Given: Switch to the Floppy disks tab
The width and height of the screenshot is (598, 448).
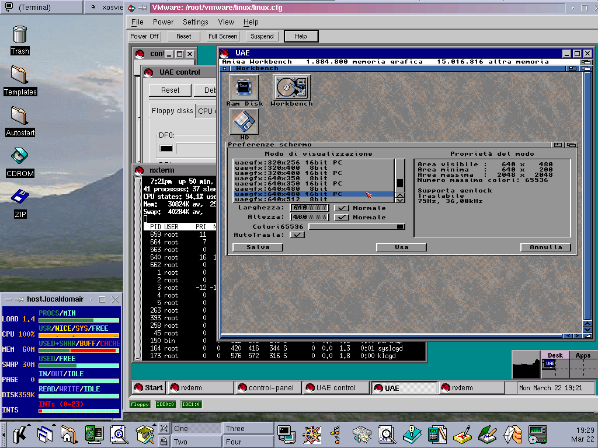Looking at the screenshot, I should [172, 111].
